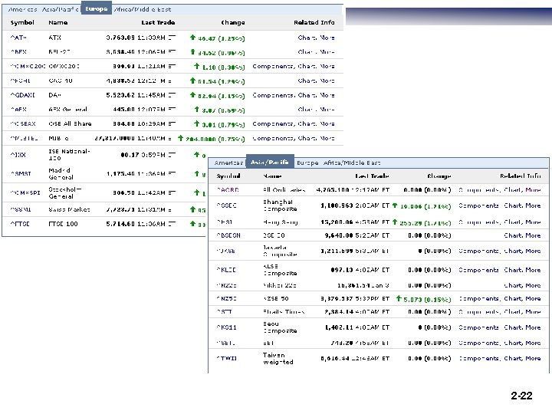
Task: View Chart link in All Ordinaries row
Action: coord(513,190)
